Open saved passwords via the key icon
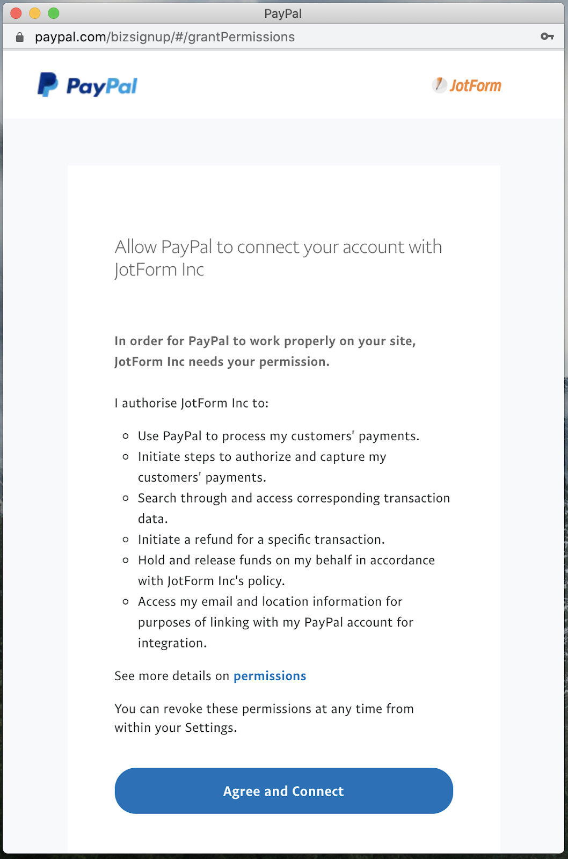Screen dimensions: 568x859 pyautogui.click(x=547, y=37)
